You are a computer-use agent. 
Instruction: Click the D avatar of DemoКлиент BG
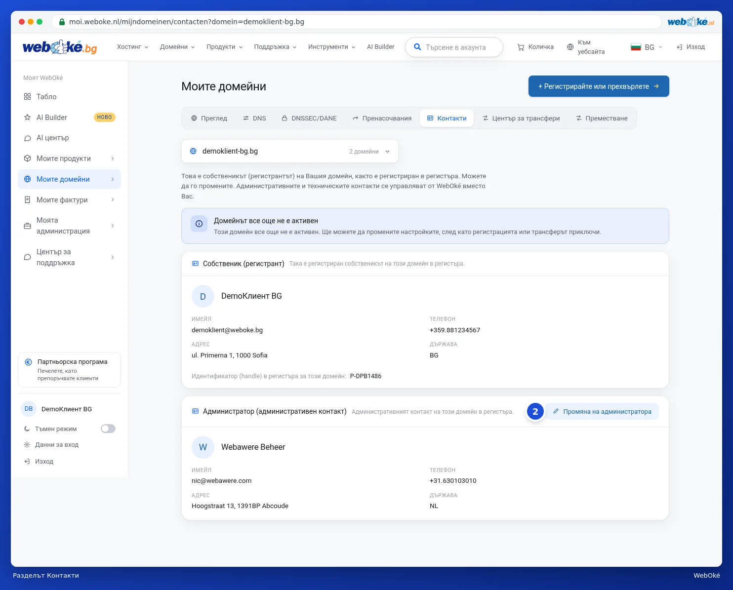pos(203,296)
